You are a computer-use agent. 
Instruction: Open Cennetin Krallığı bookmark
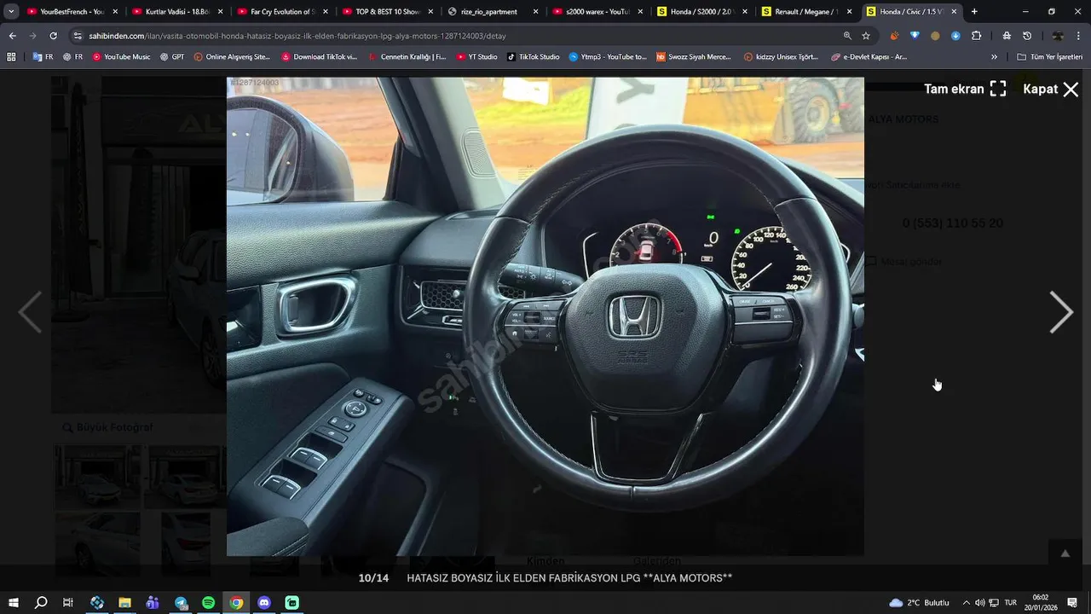[x=407, y=57]
